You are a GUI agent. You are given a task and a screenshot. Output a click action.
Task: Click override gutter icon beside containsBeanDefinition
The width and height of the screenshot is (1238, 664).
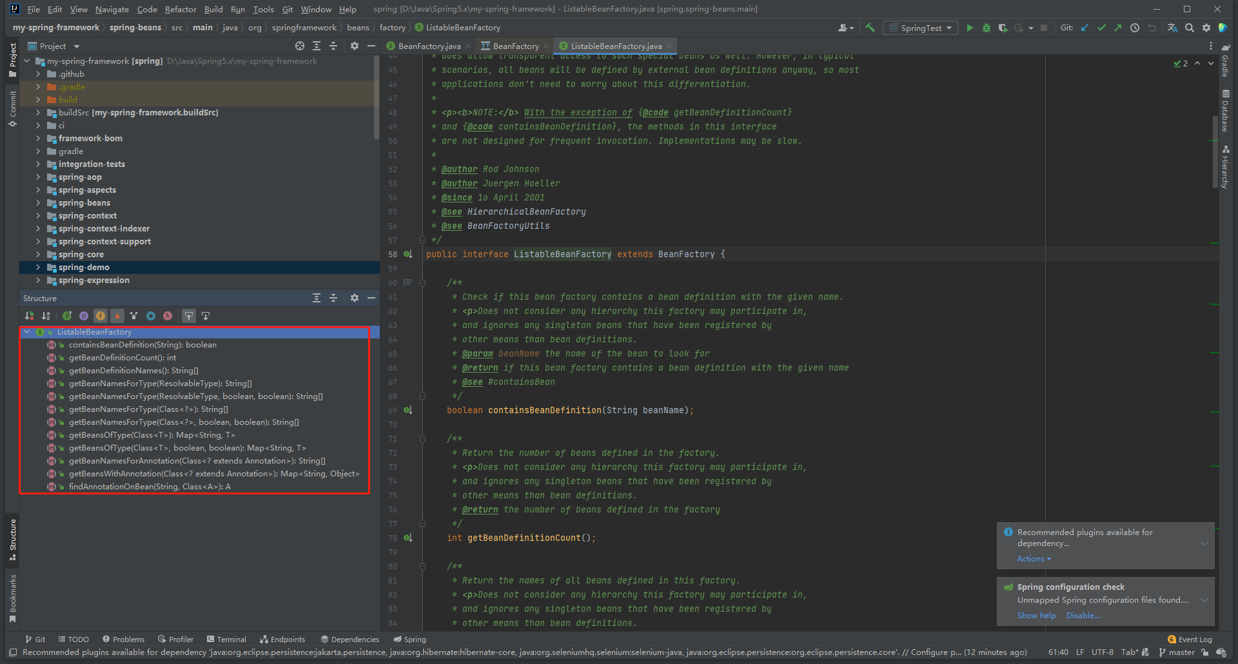pyautogui.click(x=408, y=410)
